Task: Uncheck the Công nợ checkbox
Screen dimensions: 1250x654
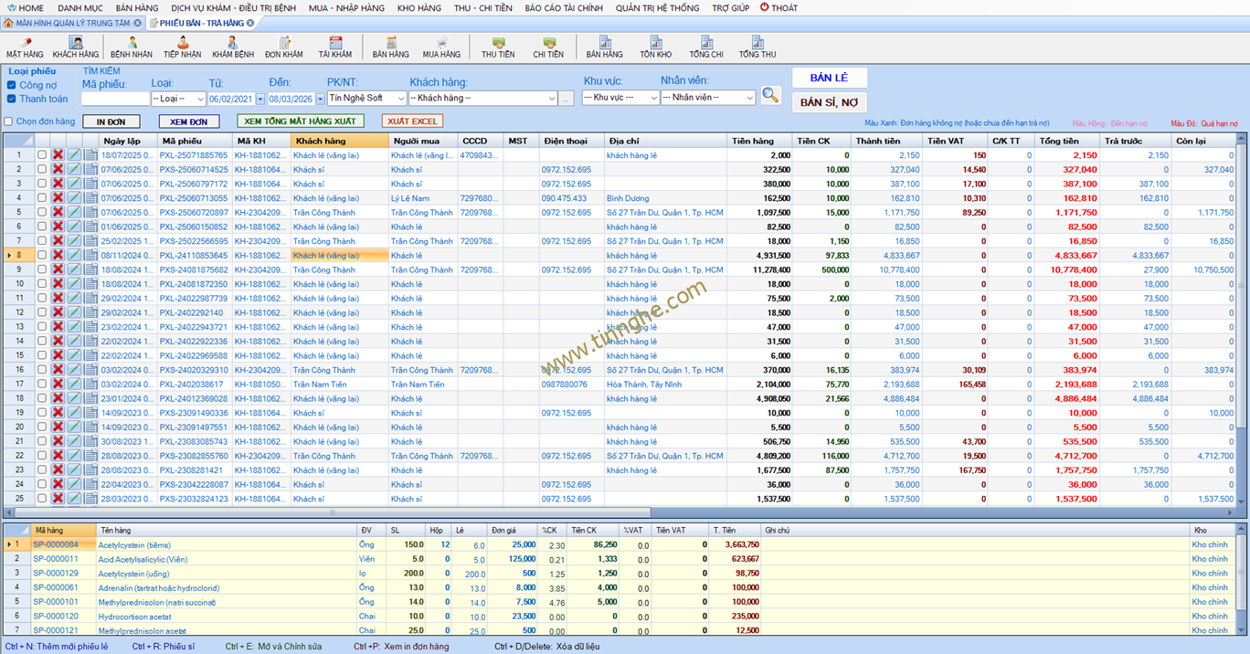Action: point(12,86)
